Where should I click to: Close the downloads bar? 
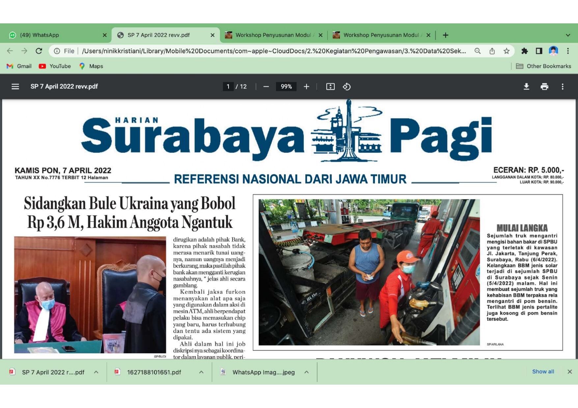coord(570,371)
